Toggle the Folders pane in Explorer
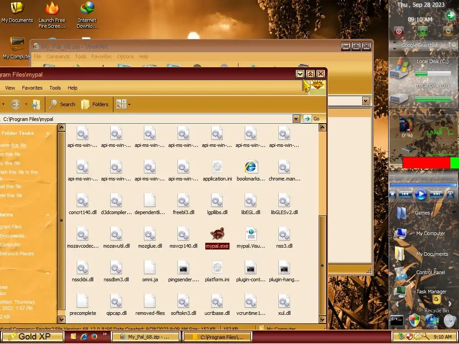 tap(95, 104)
